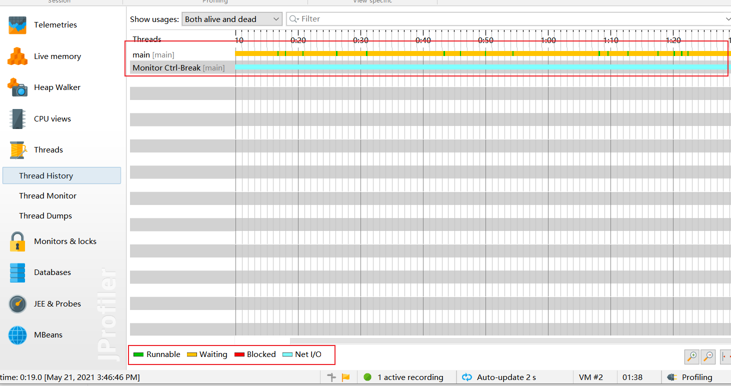
Task: Click the VM #2 status entry
Action: (591, 377)
